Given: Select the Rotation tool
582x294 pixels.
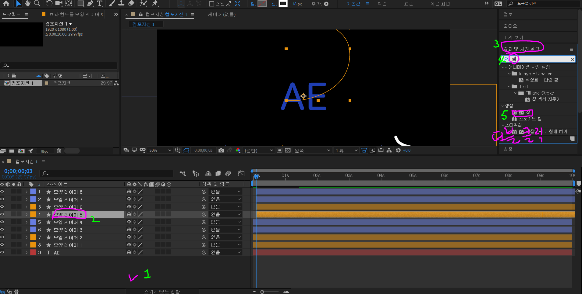Looking at the screenshot, I should coord(49,3).
